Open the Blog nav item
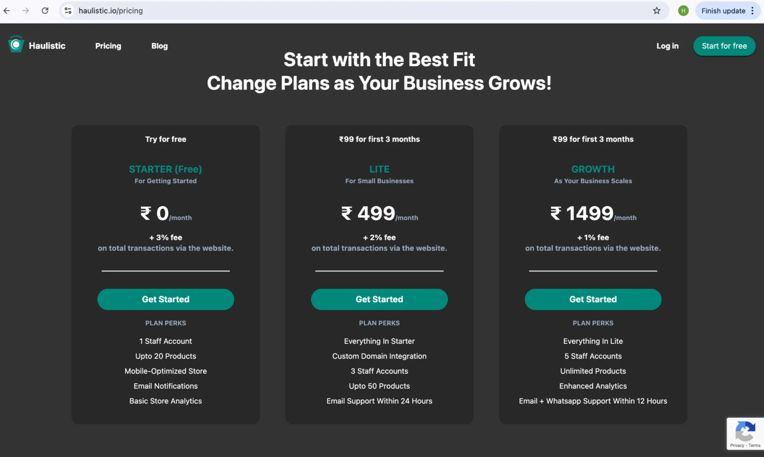The width and height of the screenshot is (764, 457). click(159, 46)
